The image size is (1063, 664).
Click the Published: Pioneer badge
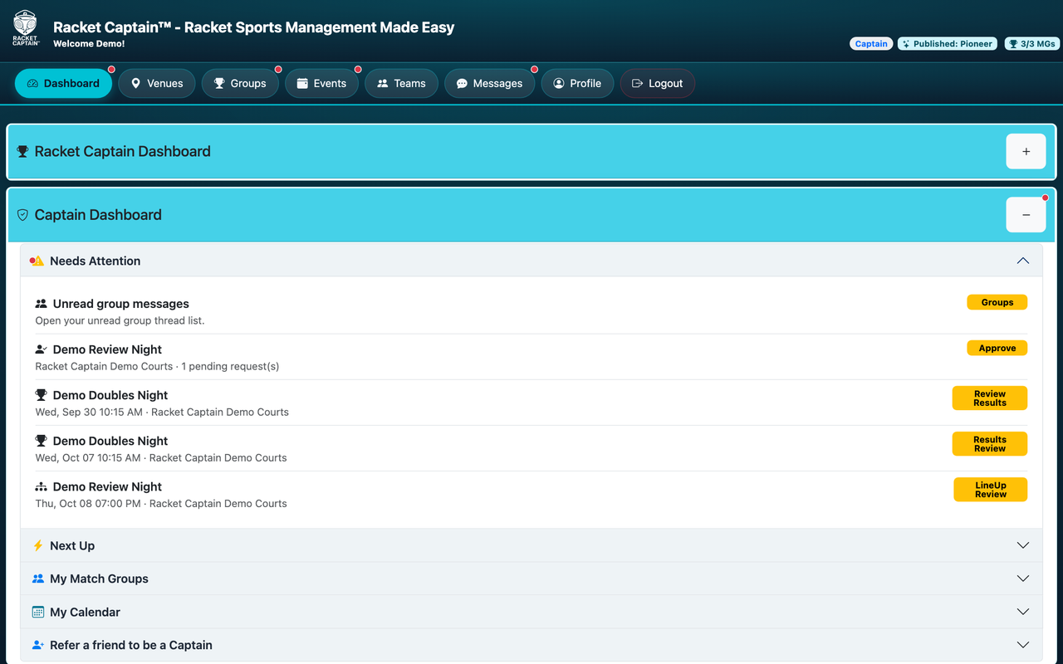click(948, 44)
